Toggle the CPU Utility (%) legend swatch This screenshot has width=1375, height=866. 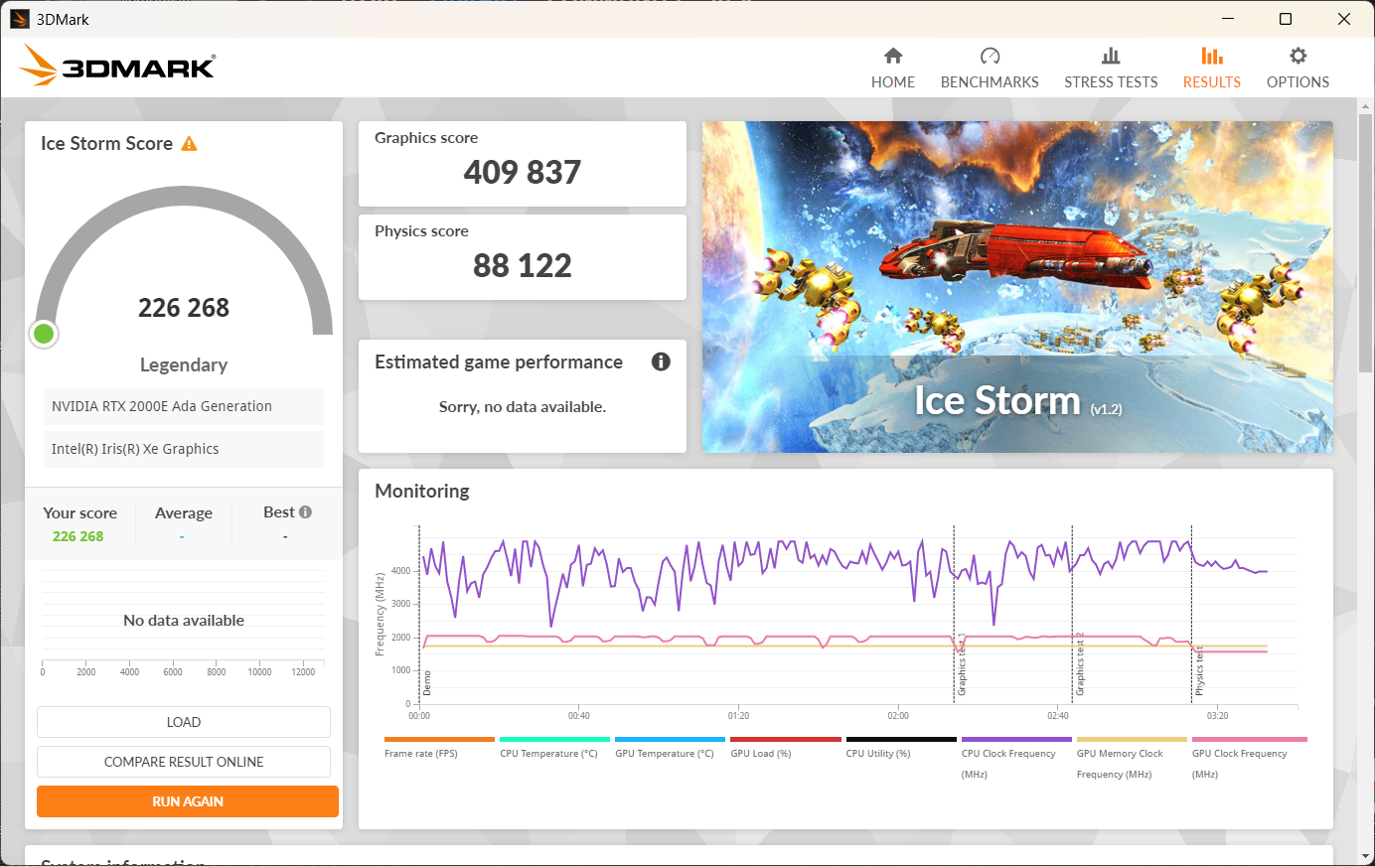(901, 740)
